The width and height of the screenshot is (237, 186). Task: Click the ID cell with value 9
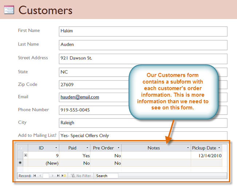[x=43, y=155]
